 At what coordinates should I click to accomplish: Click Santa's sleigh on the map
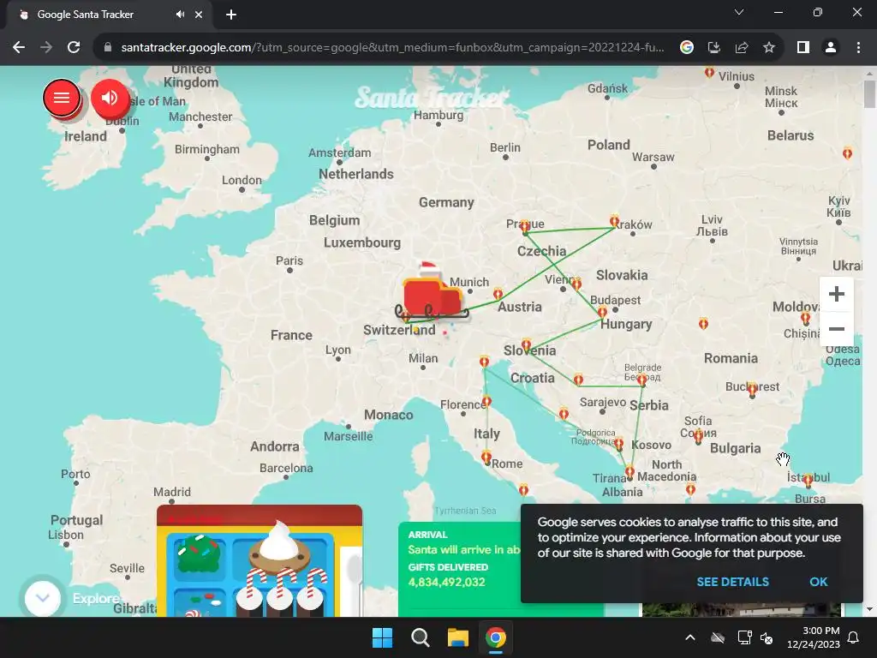433,294
